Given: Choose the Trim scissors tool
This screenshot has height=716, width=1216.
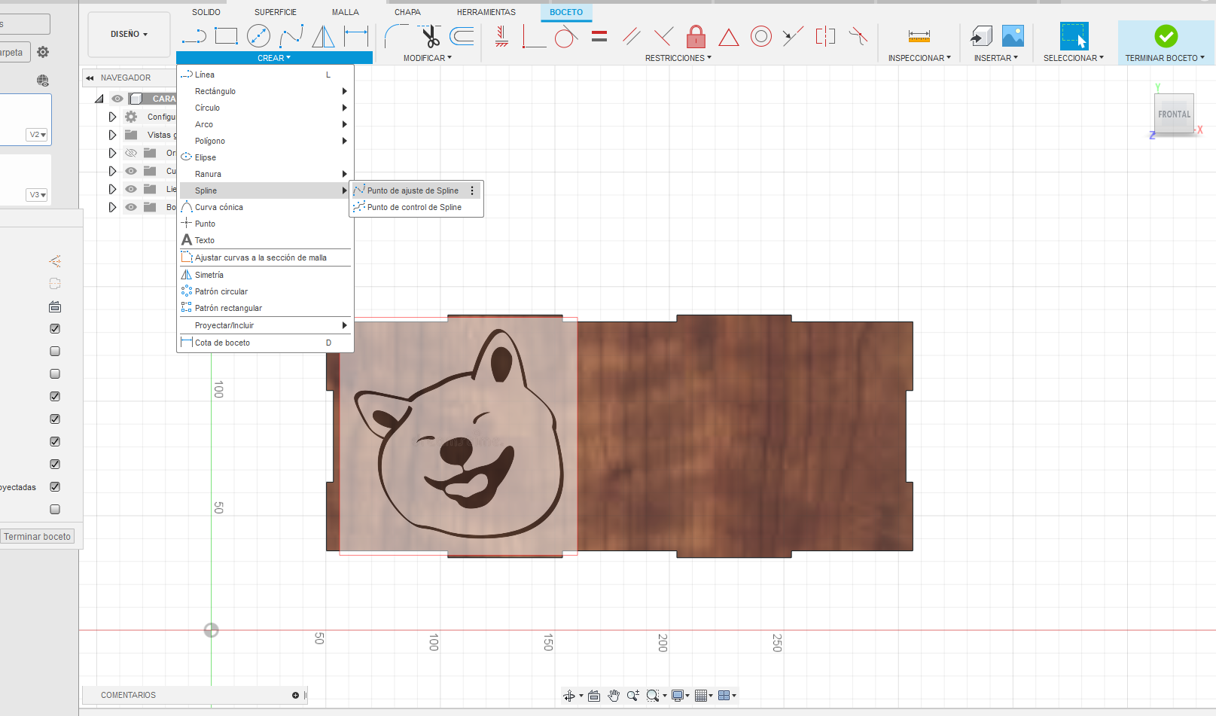Looking at the screenshot, I should coord(430,35).
